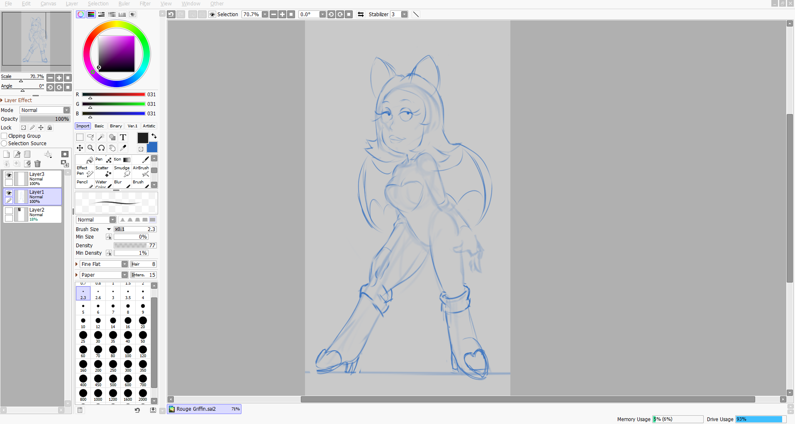The image size is (795, 424).
Task: Toggle lock all on the layer
Action: click(50, 128)
